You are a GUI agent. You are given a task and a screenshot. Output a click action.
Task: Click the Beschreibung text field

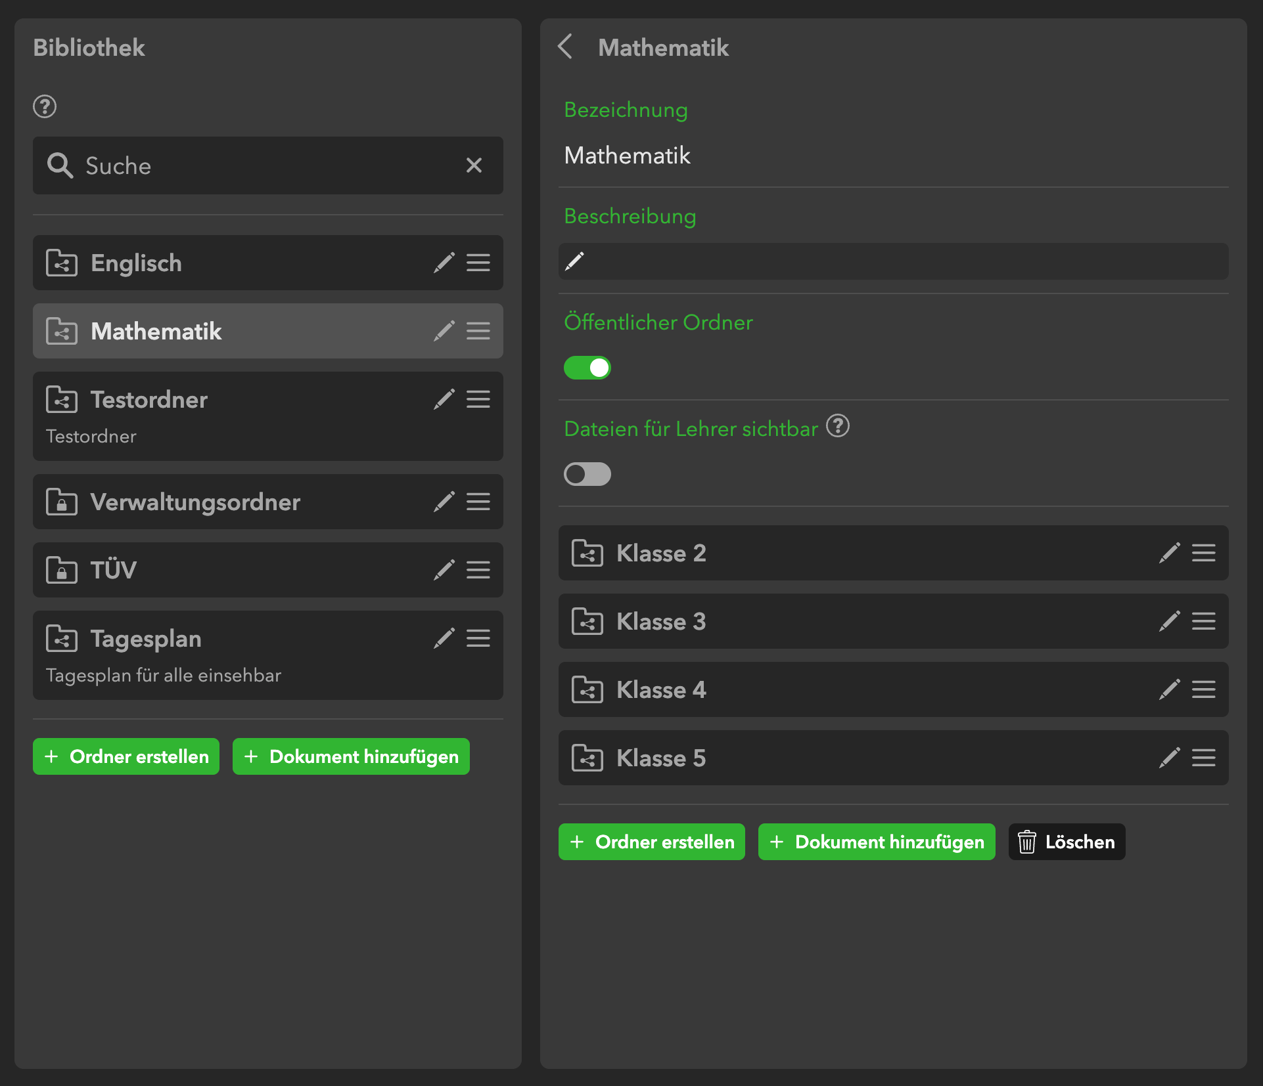click(894, 261)
